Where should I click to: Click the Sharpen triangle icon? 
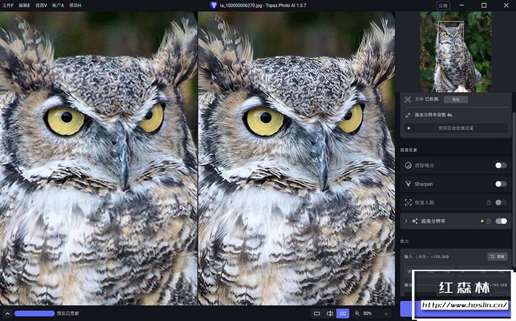pyautogui.click(x=408, y=184)
